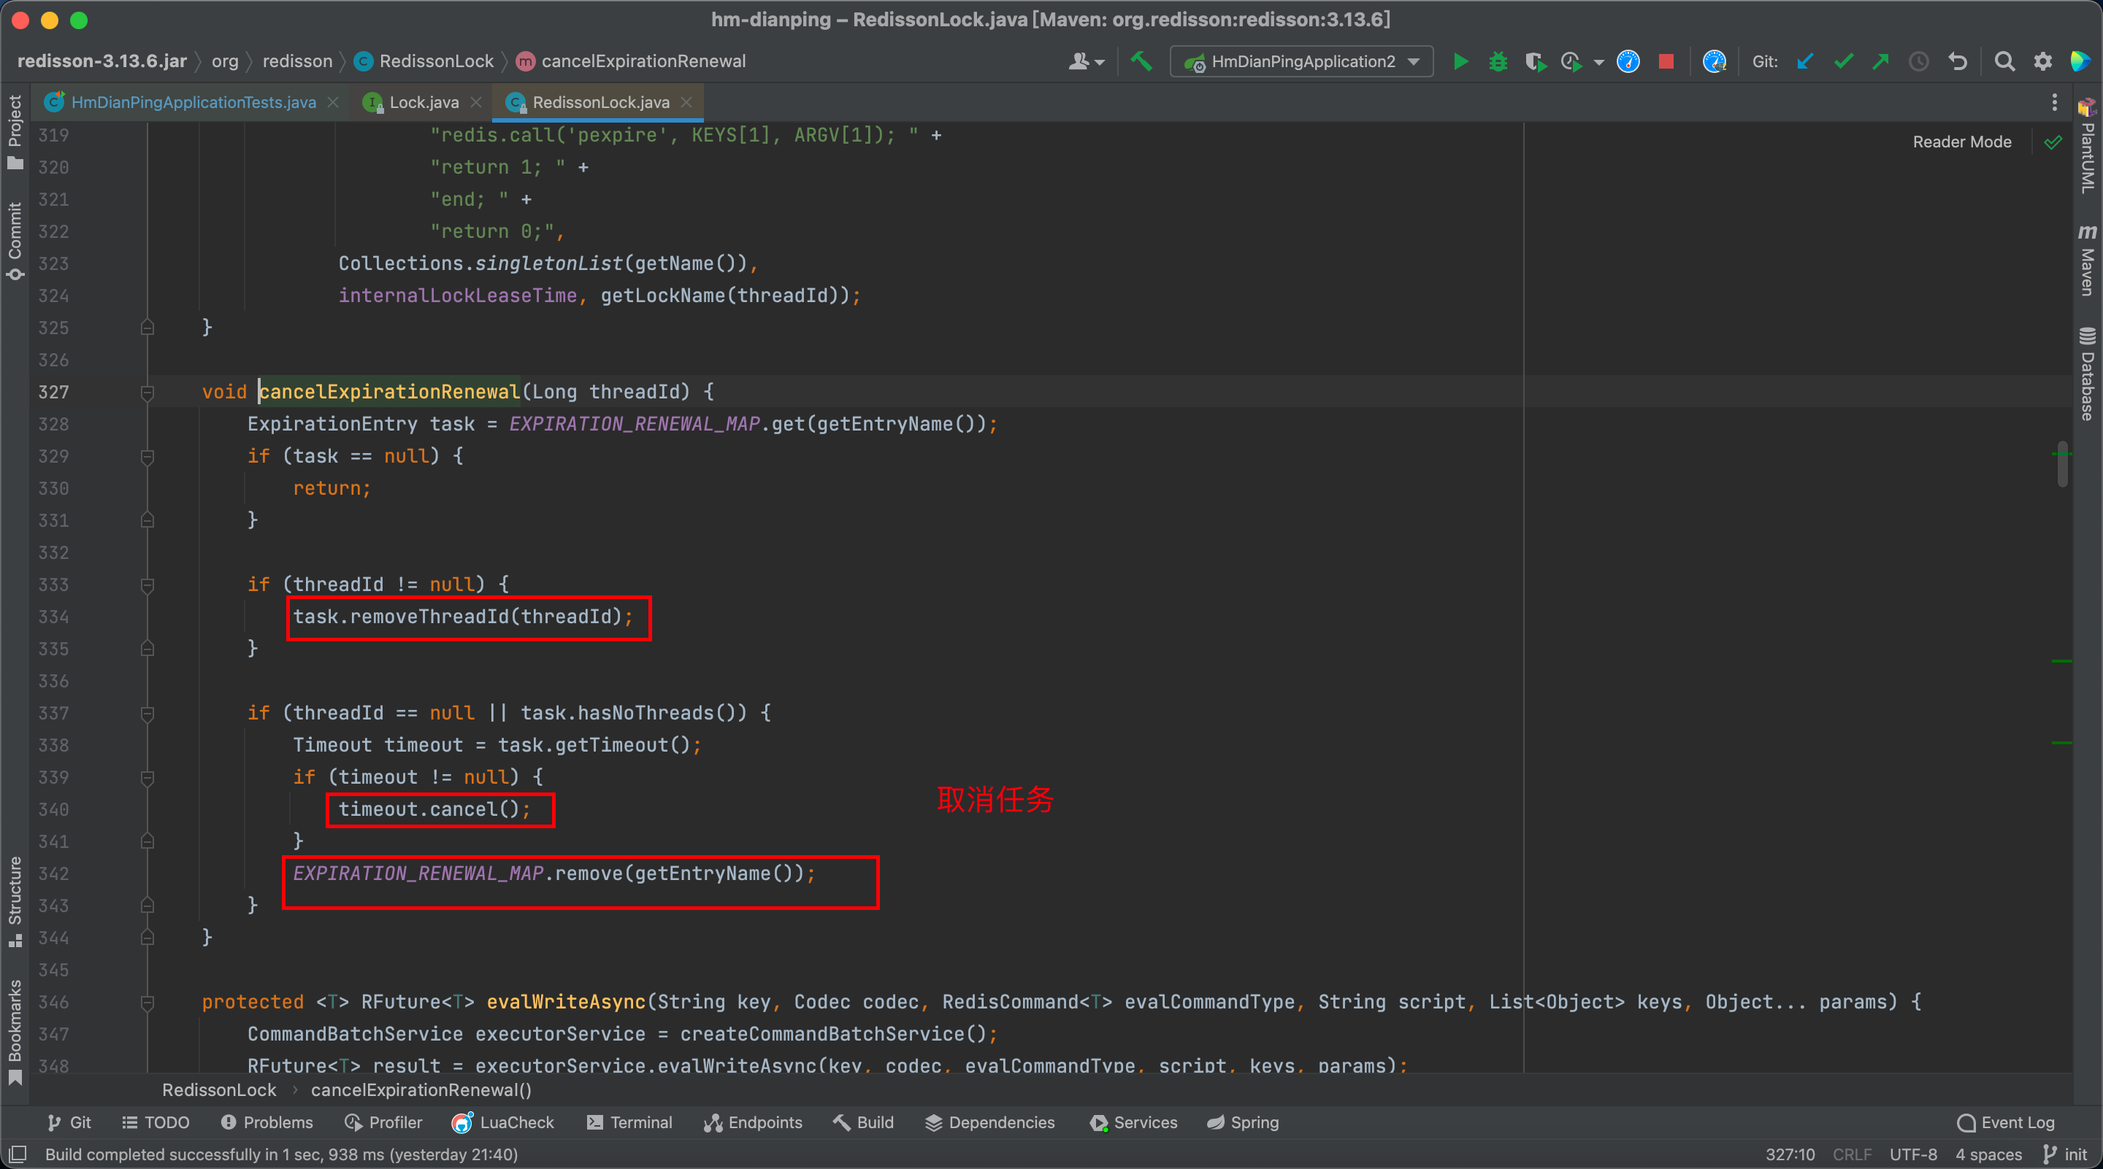Screen dimensions: 2103x1169
Task: Open the Profiler tool window
Action: pyautogui.click(x=383, y=1122)
